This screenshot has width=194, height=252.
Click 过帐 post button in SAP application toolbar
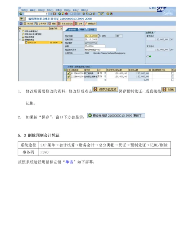(79, 23)
